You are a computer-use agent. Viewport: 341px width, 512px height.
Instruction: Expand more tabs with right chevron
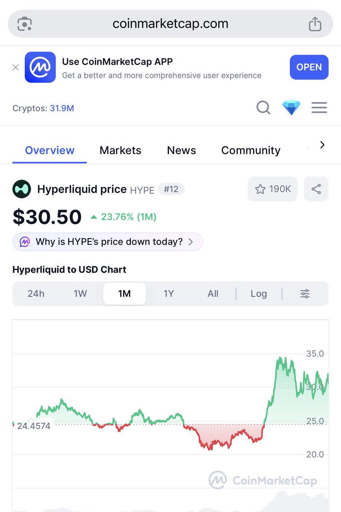point(322,145)
